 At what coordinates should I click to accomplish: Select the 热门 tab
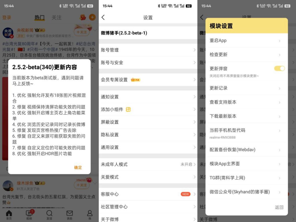click(40, 18)
